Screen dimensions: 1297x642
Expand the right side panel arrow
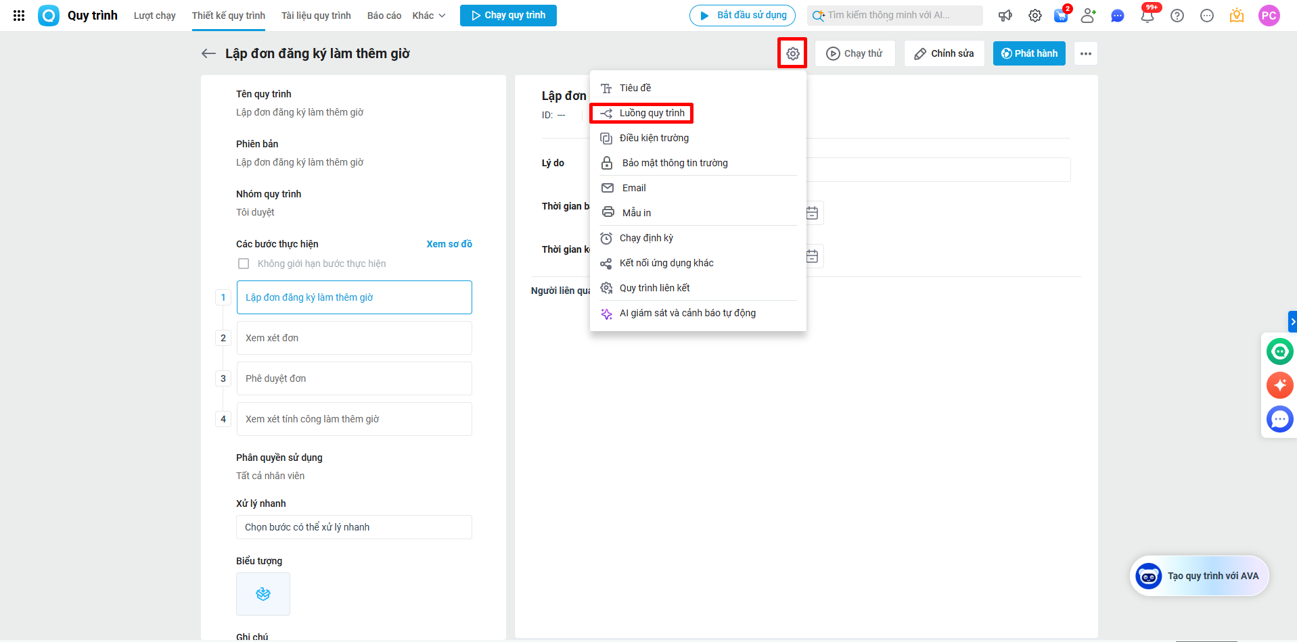click(x=1292, y=322)
